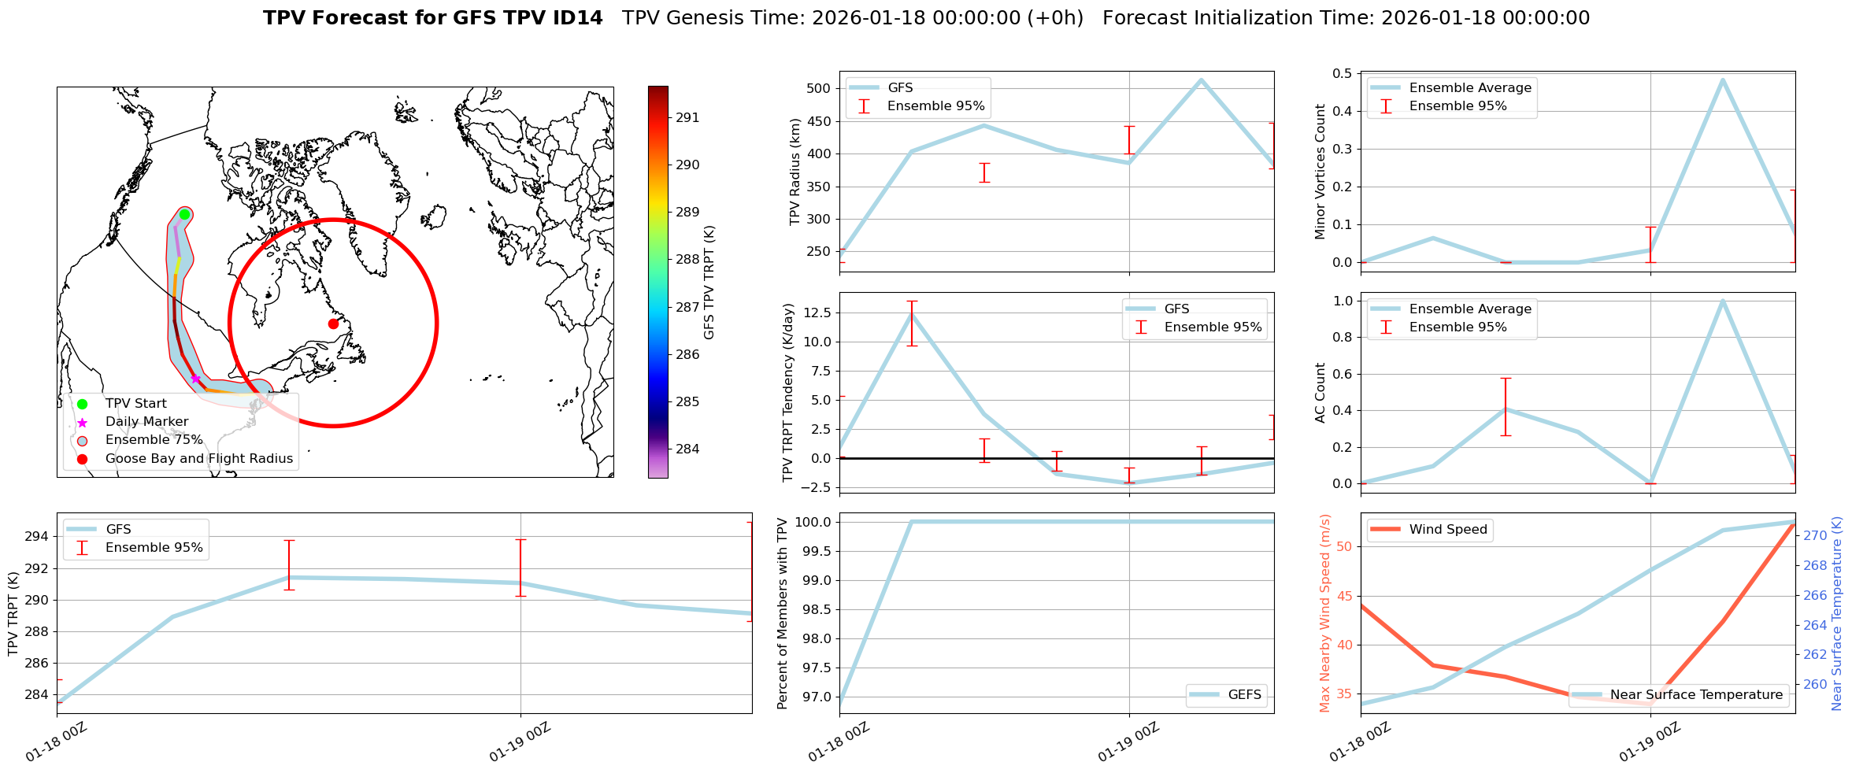Click the peak of the AC Count line
The width and height of the screenshot is (1852, 773).
(x=1723, y=301)
